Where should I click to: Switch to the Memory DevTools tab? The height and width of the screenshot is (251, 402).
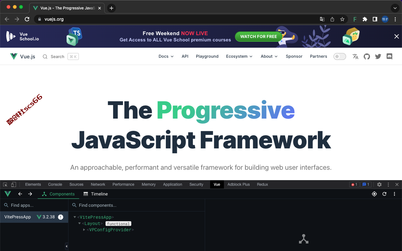pos(149,184)
